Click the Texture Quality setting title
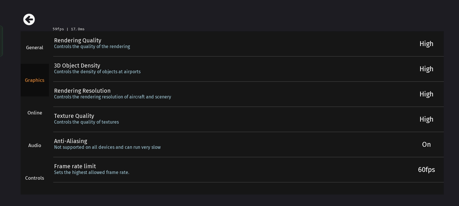The width and height of the screenshot is (459, 206). (74, 116)
